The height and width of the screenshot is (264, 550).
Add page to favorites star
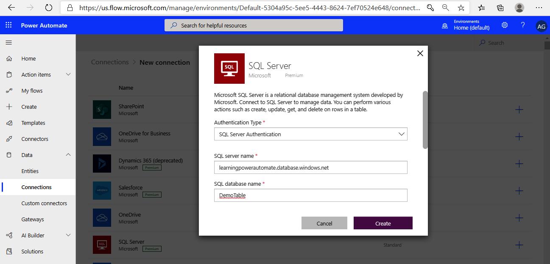pos(461,8)
